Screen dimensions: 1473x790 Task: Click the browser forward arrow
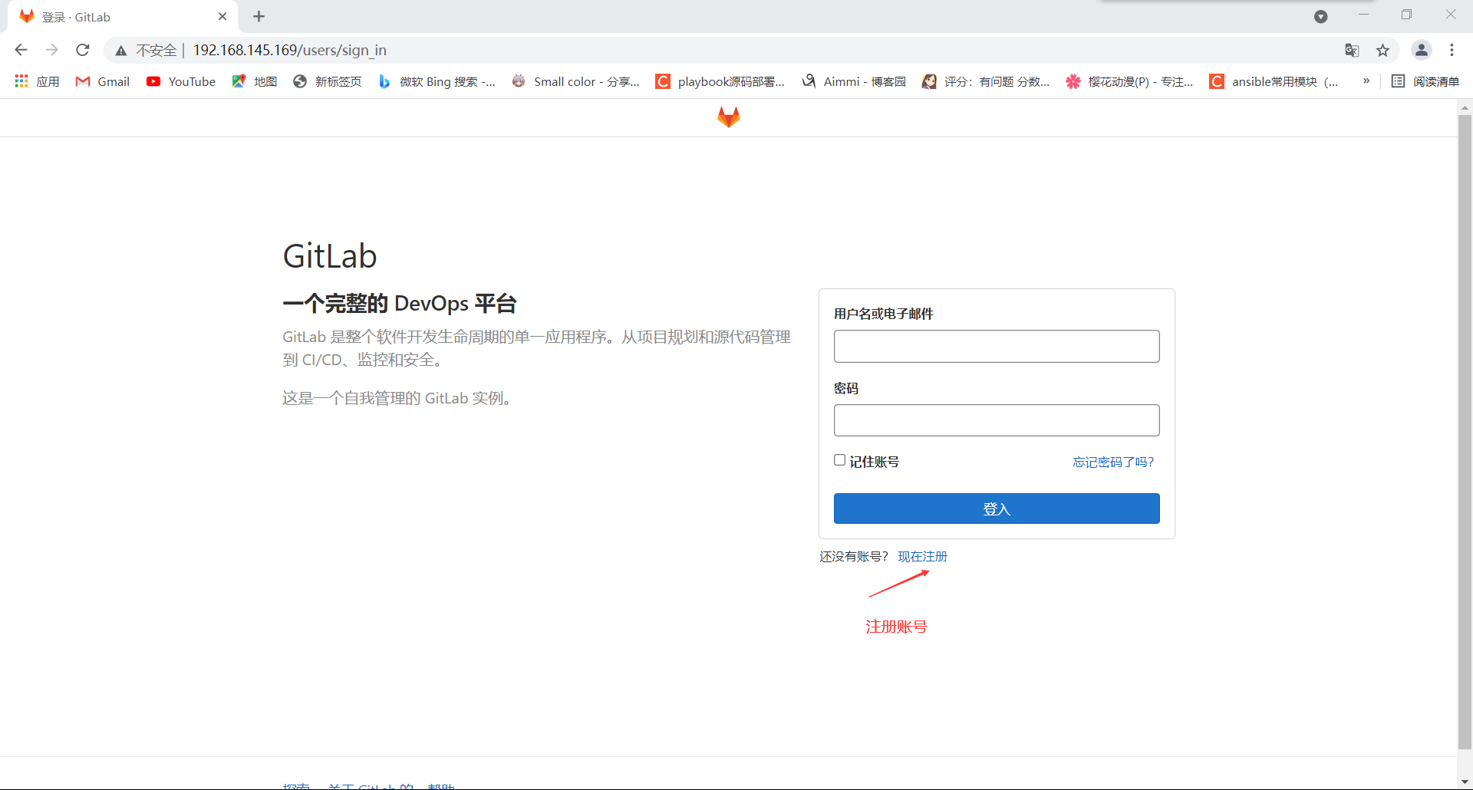51,50
